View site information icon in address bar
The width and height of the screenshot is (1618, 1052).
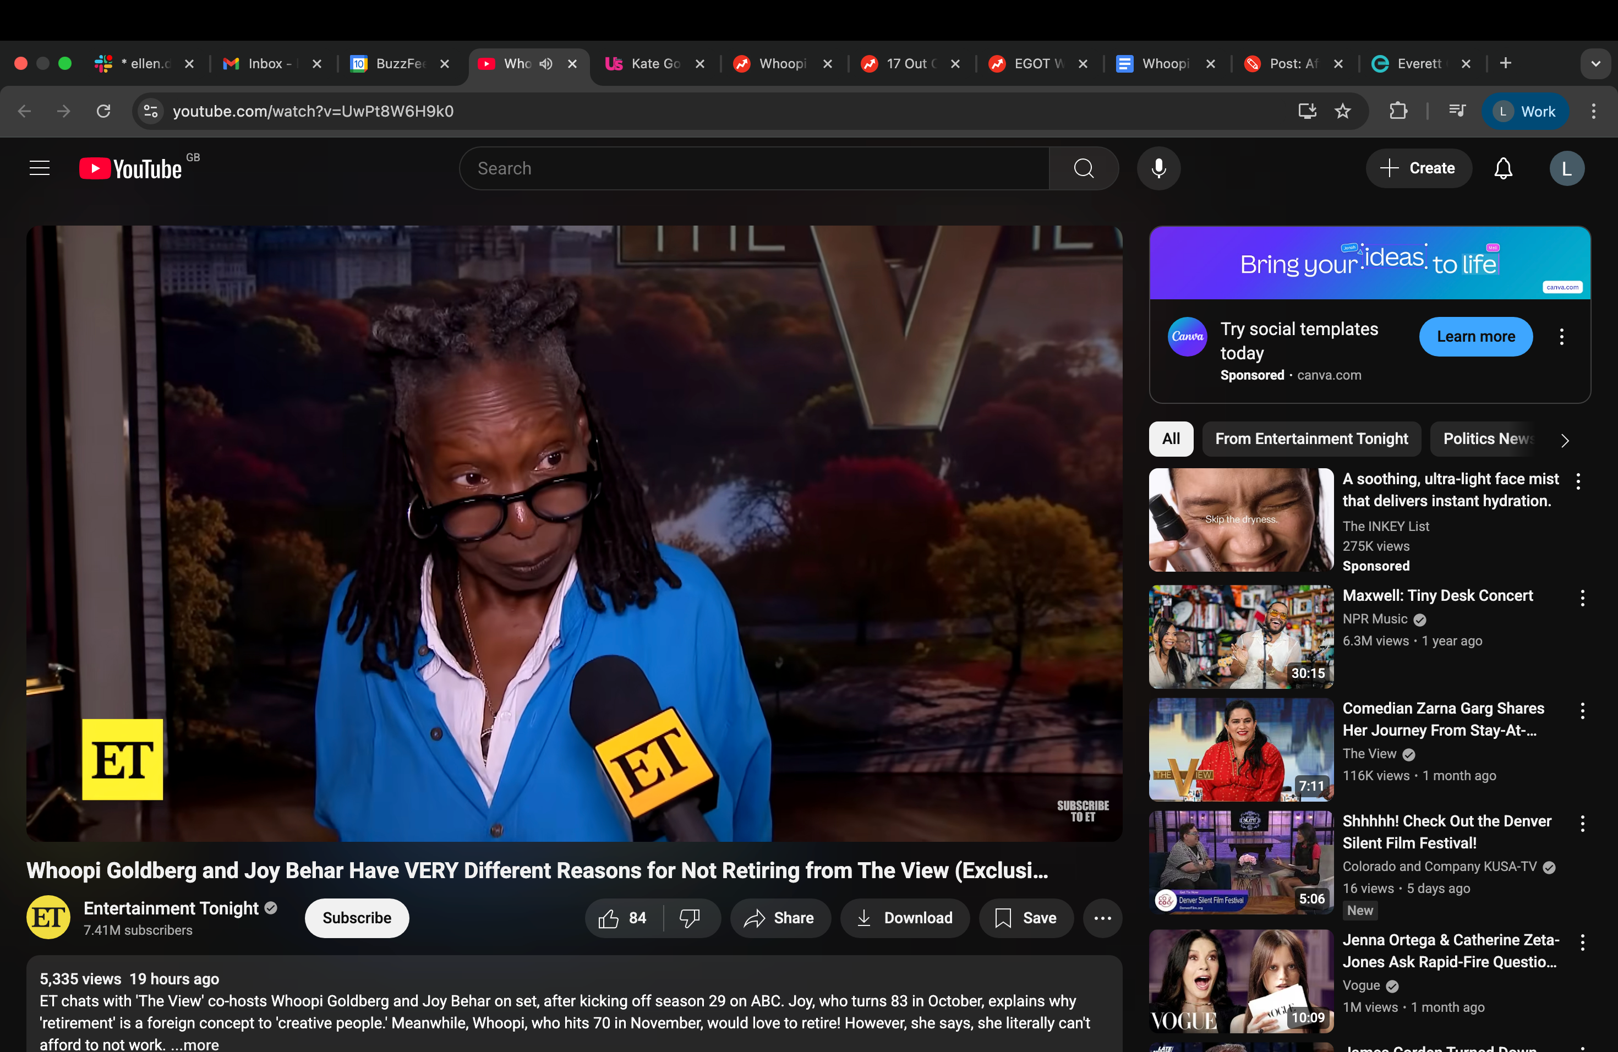[x=150, y=111]
